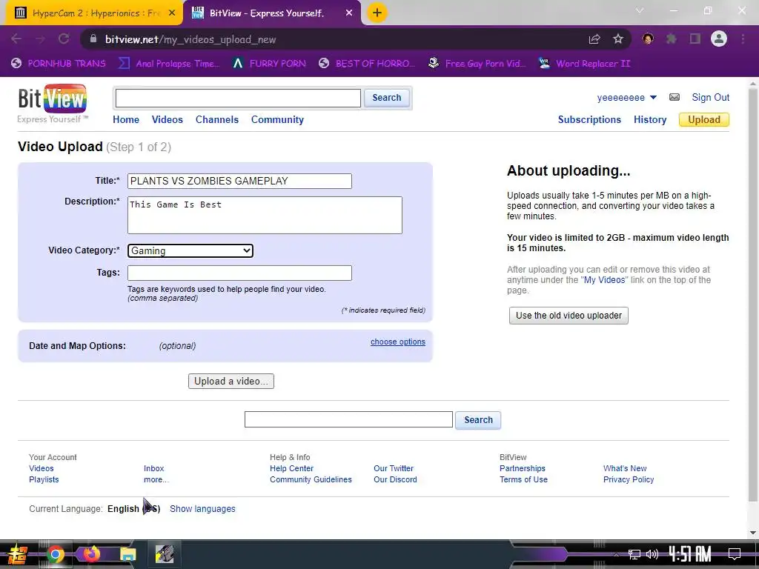Click the footer more... link

pos(156,479)
